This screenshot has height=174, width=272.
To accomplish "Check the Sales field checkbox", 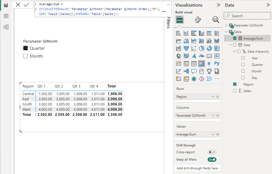I will point(235,91).
